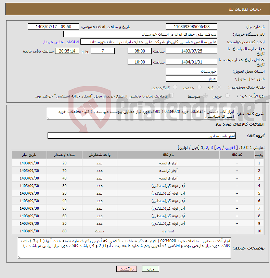Go to page 3 of items
270x278 pixels.
211,148
